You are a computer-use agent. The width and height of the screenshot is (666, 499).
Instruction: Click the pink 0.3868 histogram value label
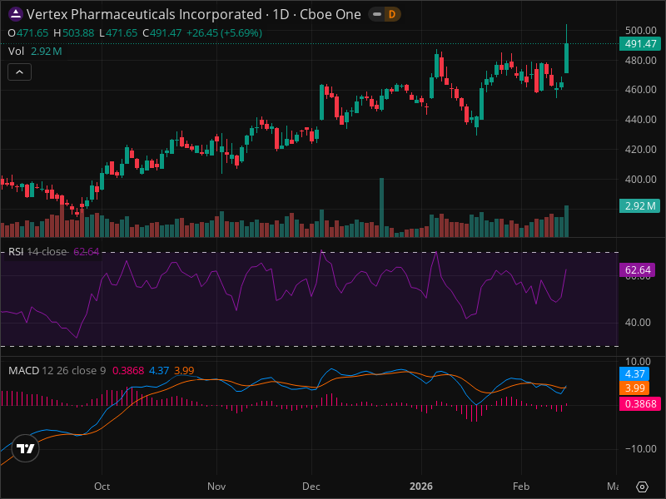click(x=639, y=403)
